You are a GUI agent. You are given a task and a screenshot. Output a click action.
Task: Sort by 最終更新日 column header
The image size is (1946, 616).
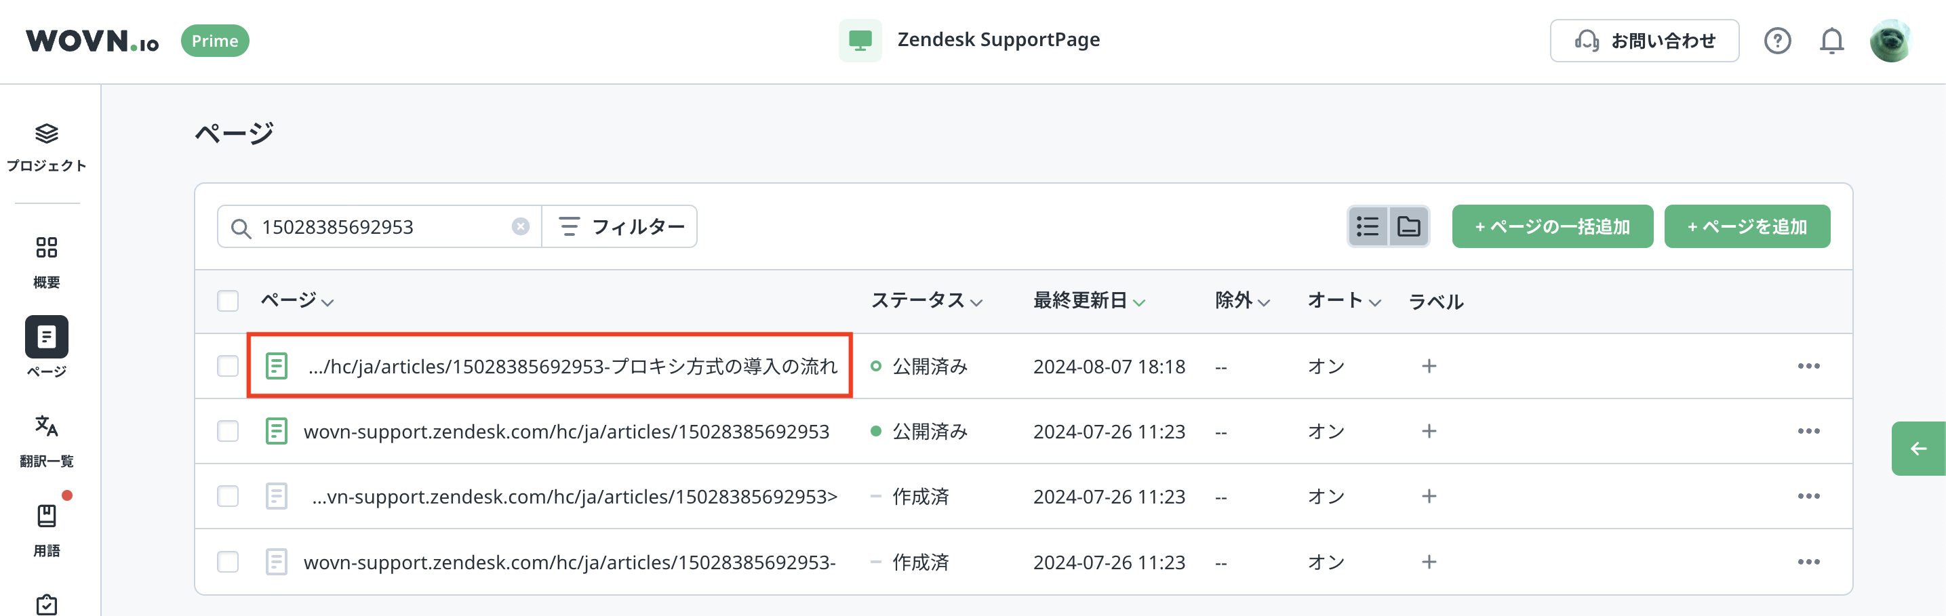(1088, 300)
